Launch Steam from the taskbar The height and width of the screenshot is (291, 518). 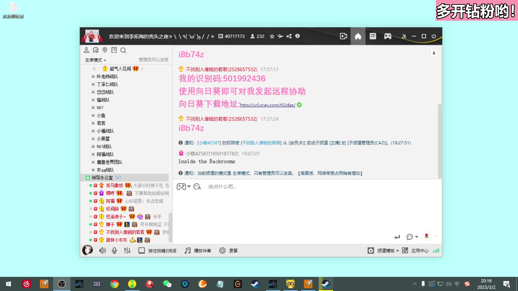coord(255,284)
